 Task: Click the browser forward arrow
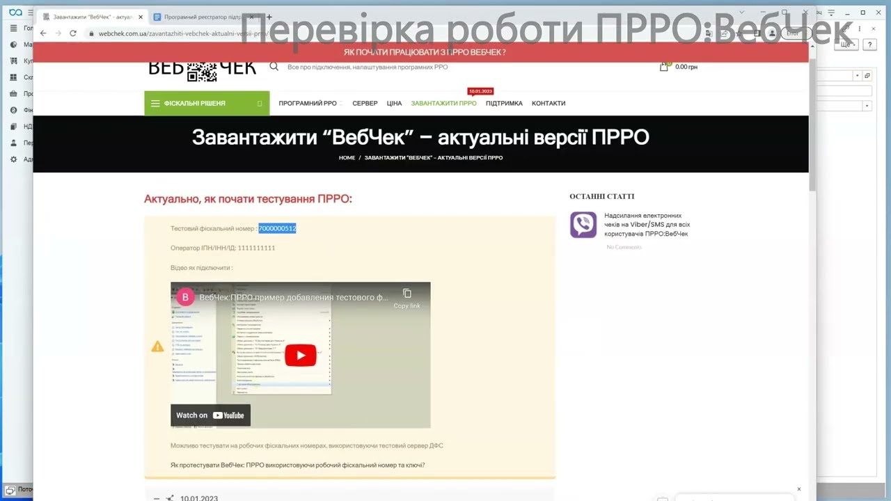coord(58,33)
